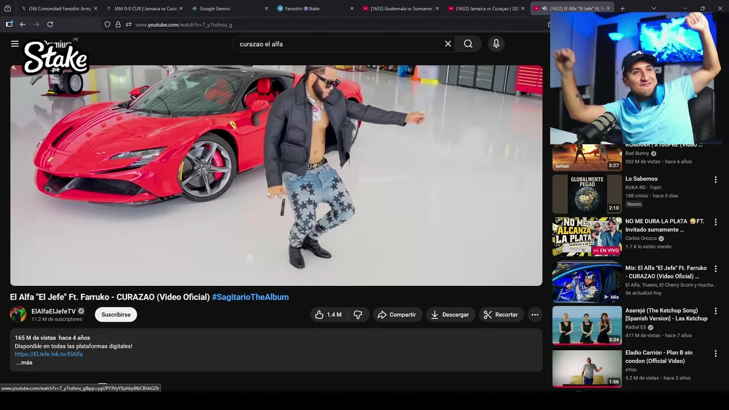Screen dimensions: 729x410
Task: Close the Comunidad Fanodric Army tab
Action: point(95,9)
